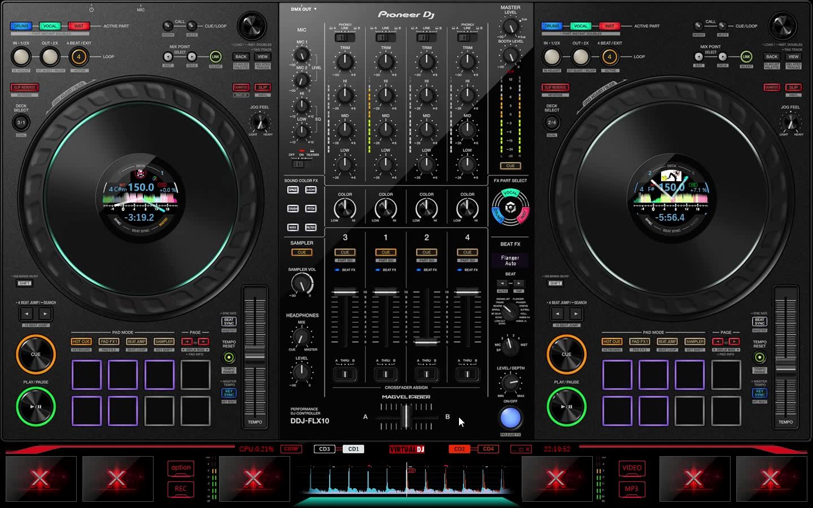
Task: Click the bottom track waveform overview
Action: point(406,479)
